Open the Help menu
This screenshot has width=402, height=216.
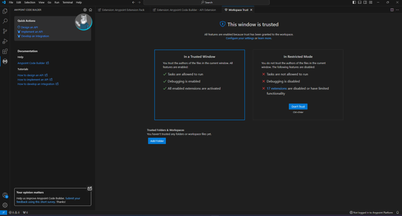(x=79, y=2)
